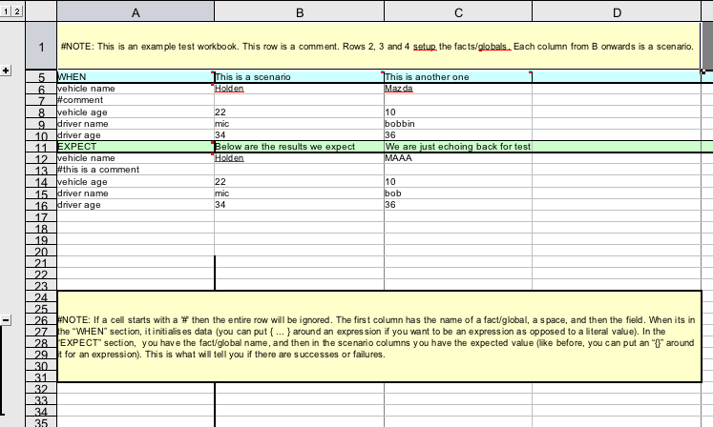The height and width of the screenshot is (427, 713).
Task: Select 'This is another one' cell
Action: pyautogui.click(x=458, y=77)
